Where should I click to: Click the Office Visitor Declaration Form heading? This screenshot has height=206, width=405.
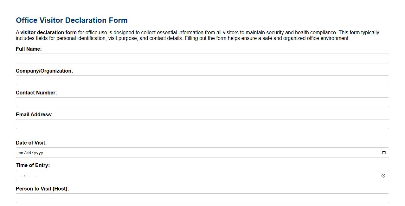[72, 20]
